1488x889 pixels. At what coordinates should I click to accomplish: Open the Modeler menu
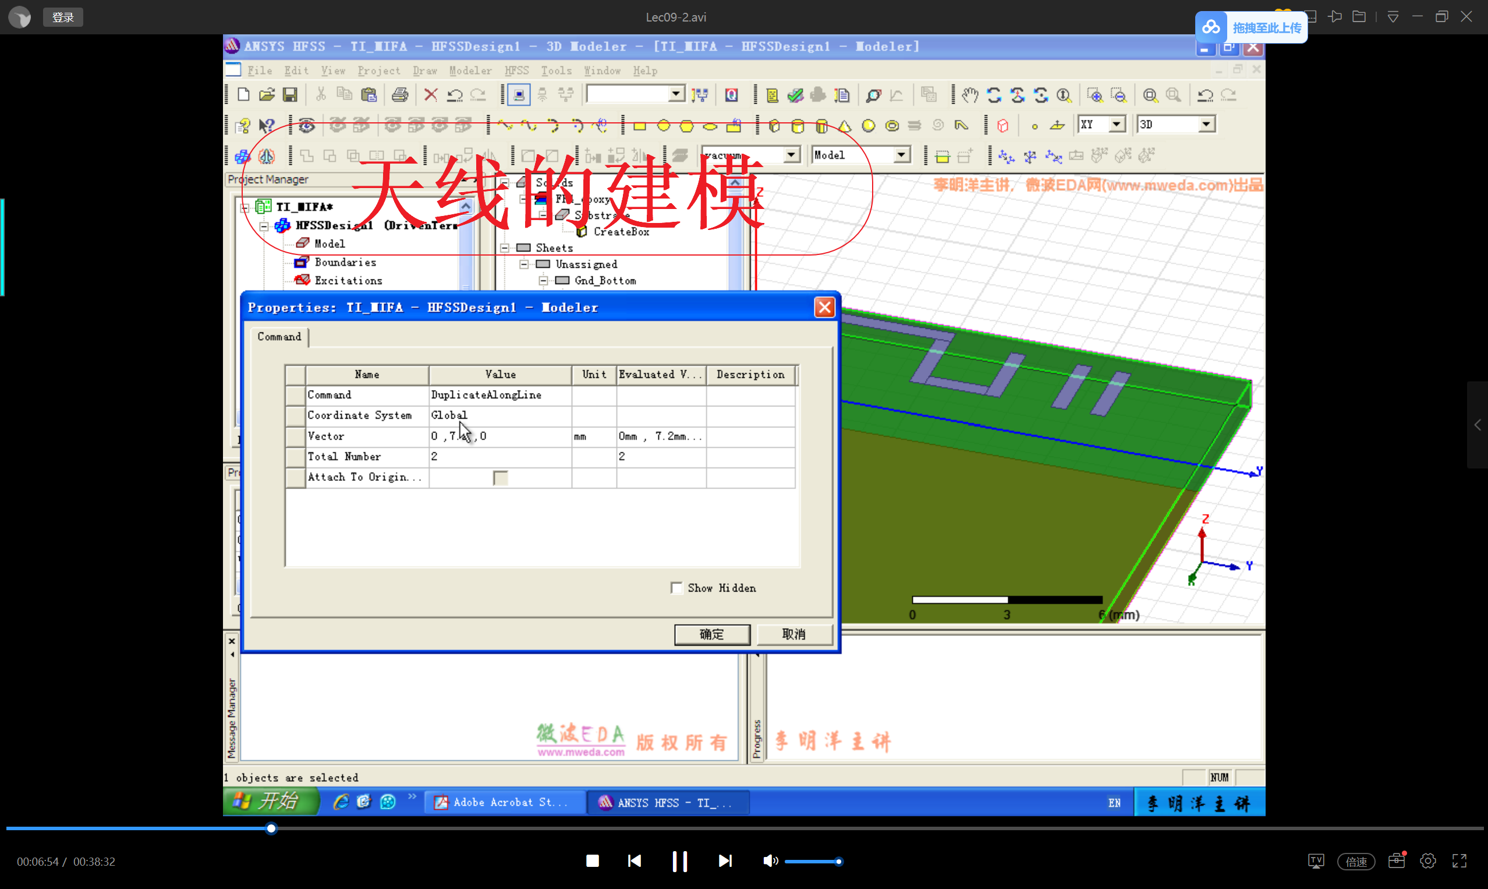[x=470, y=70]
